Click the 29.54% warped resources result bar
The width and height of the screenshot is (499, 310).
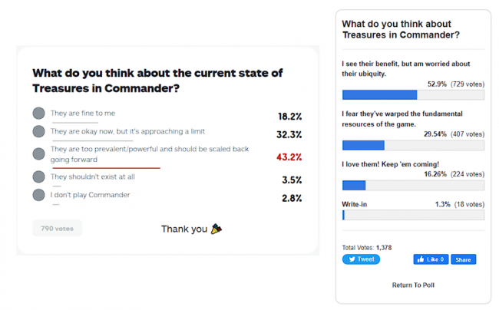point(413,145)
